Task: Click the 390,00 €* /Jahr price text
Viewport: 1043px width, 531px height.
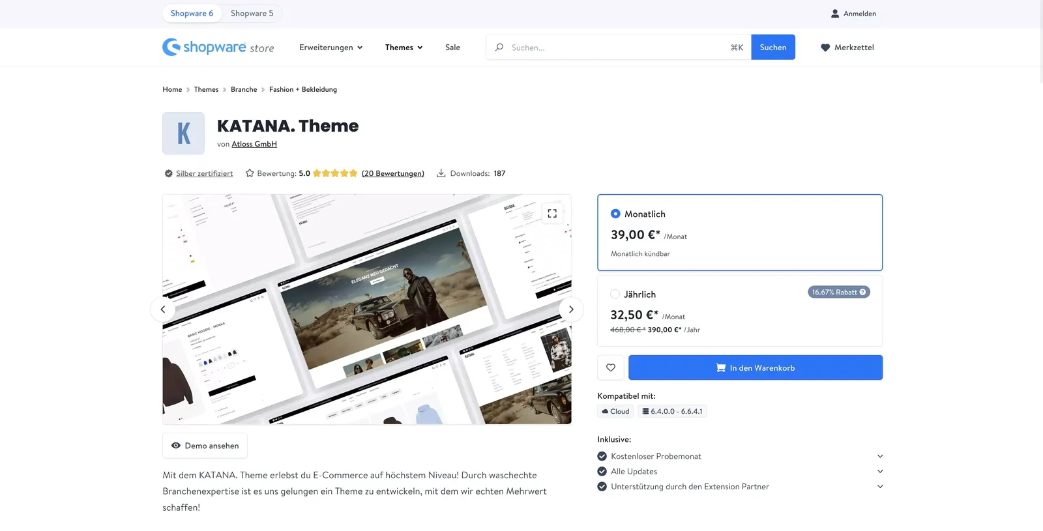Action: click(x=673, y=330)
